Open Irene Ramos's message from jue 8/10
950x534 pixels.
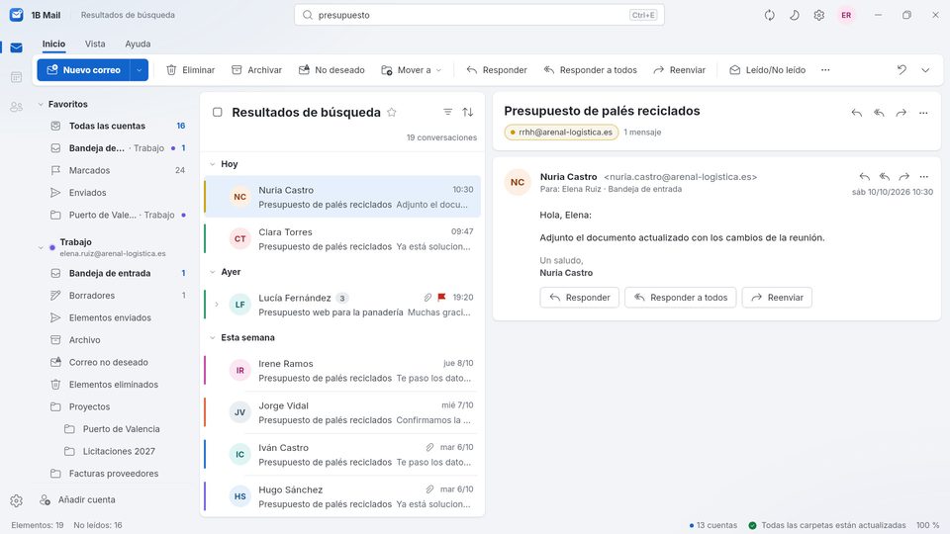pyautogui.click(x=342, y=371)
